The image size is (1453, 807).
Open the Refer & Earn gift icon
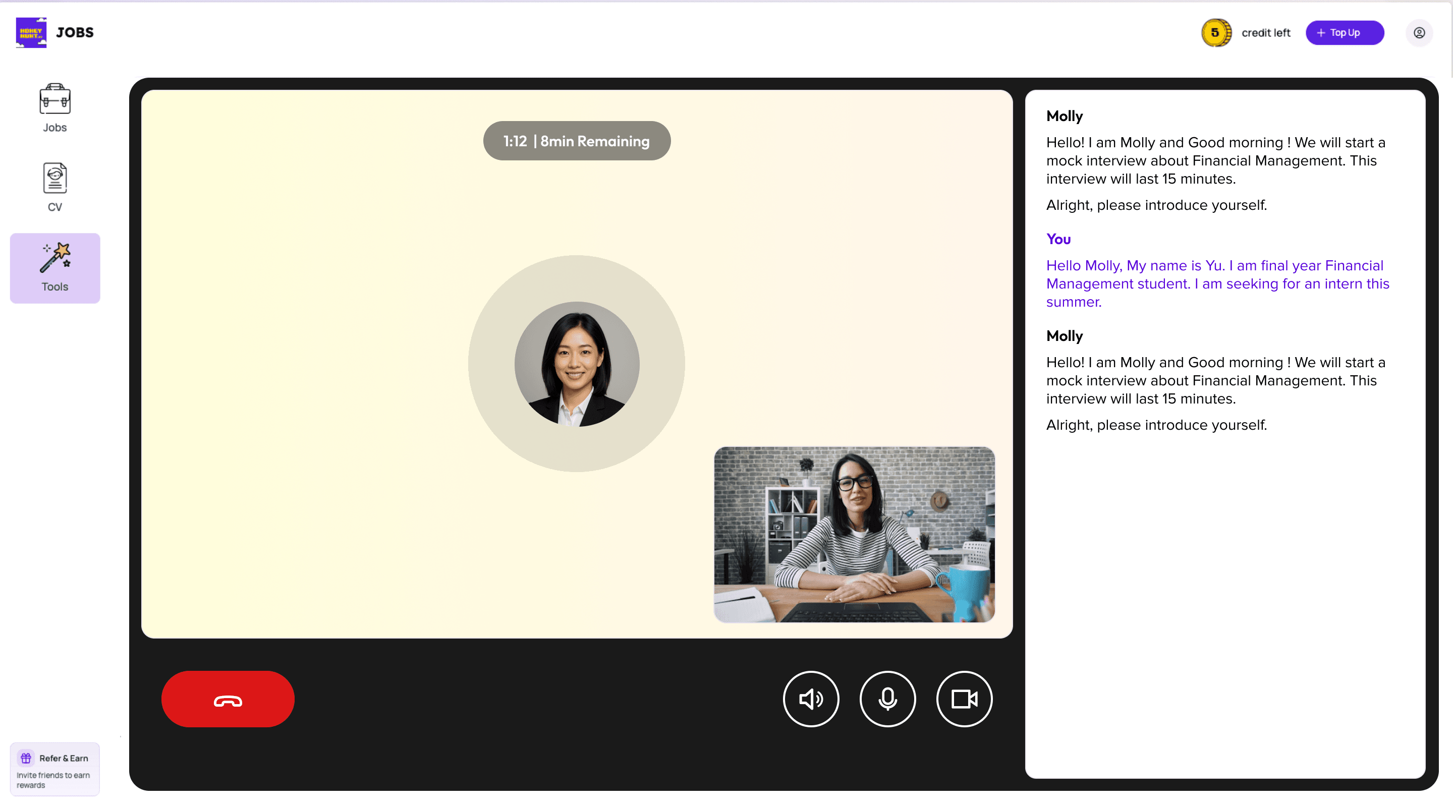pos(25,758)
